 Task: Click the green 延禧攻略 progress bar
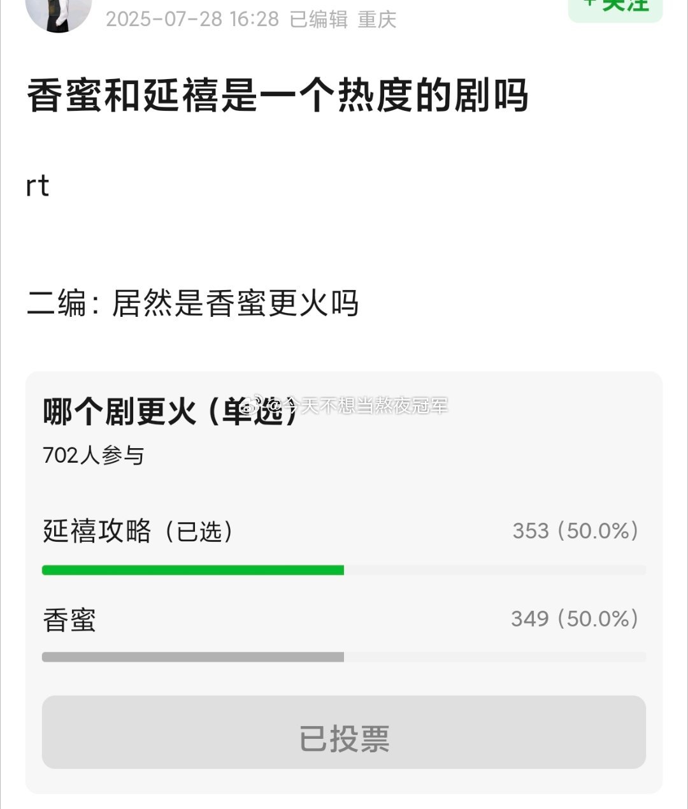(193, 570)
